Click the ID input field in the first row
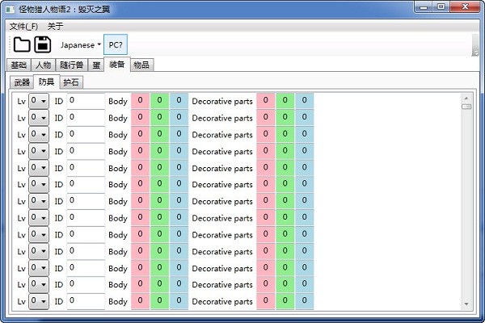Screen dimensions: 485x323 (86, 101)
